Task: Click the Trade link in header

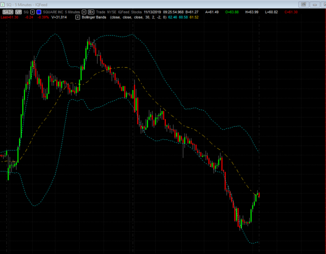Action: pyautogui.click(x=102, y=11)
